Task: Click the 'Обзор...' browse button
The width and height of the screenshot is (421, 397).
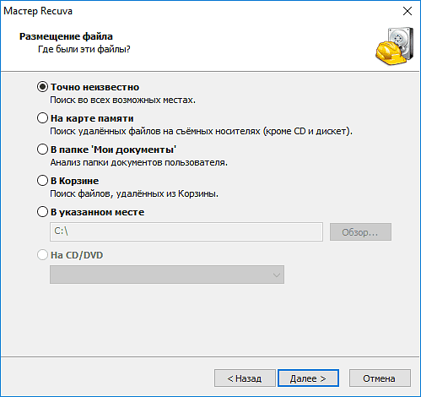Action: coord(360,232)
